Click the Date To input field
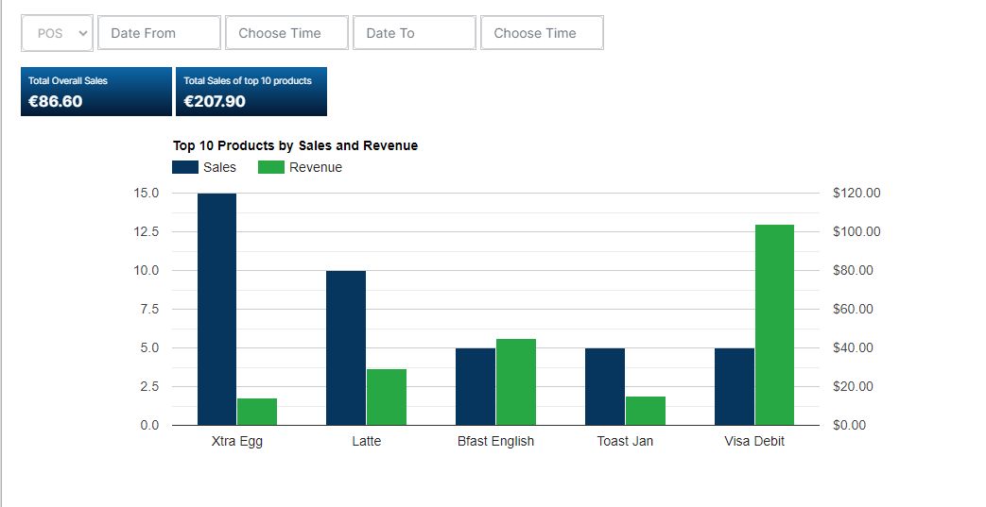This screenshot has width=986, height=507. [414, 33]
